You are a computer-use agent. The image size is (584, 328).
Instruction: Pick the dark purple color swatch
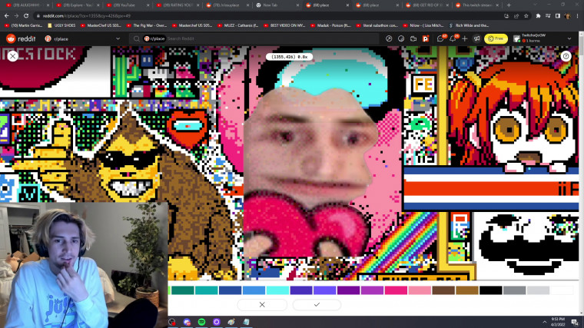(x=349, y=290)
